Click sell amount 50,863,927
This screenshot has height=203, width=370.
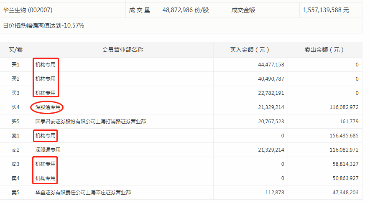pos(345,178)
